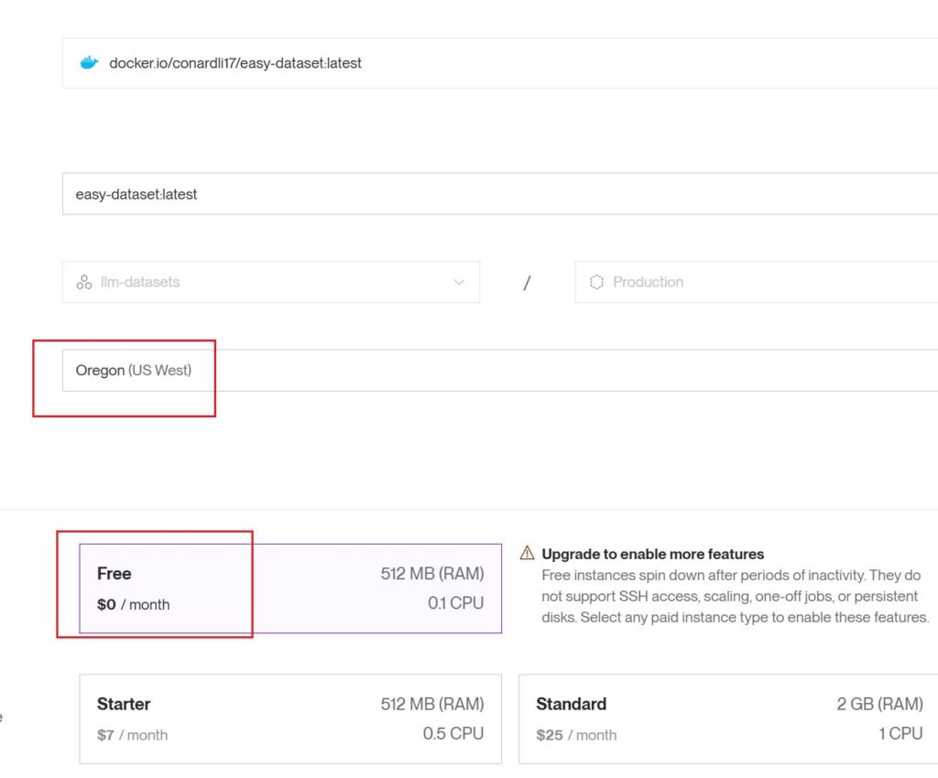Open the Oregon (US West) region selector
Viewport: 938px width, 778px height.
[499, 371]
